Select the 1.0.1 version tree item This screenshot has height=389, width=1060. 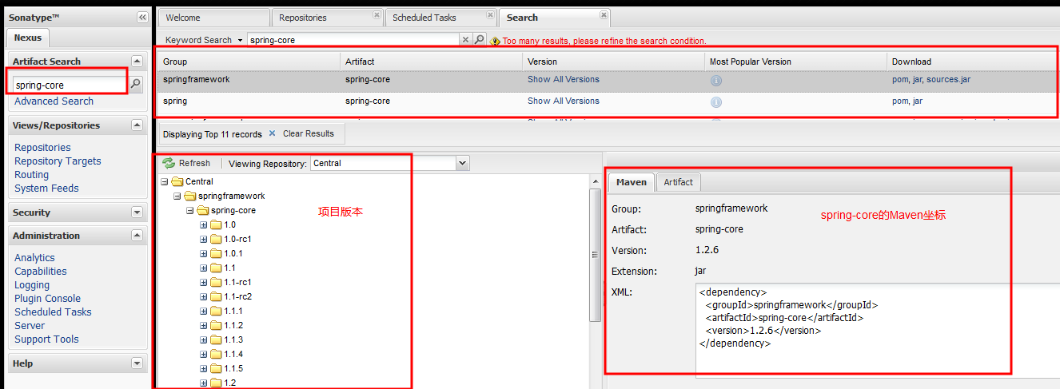(x=233, y=254)
